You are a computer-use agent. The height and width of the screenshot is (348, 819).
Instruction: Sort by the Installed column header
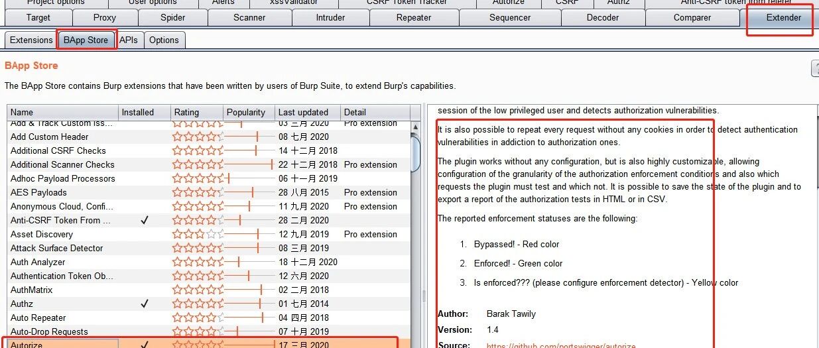pos(145,112)
